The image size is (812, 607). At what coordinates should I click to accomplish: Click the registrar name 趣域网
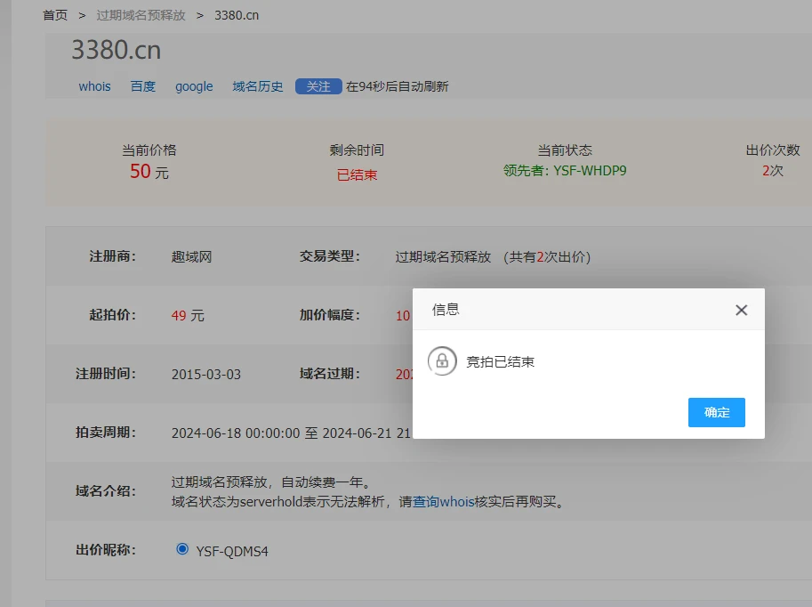click(x=191, y=256)
